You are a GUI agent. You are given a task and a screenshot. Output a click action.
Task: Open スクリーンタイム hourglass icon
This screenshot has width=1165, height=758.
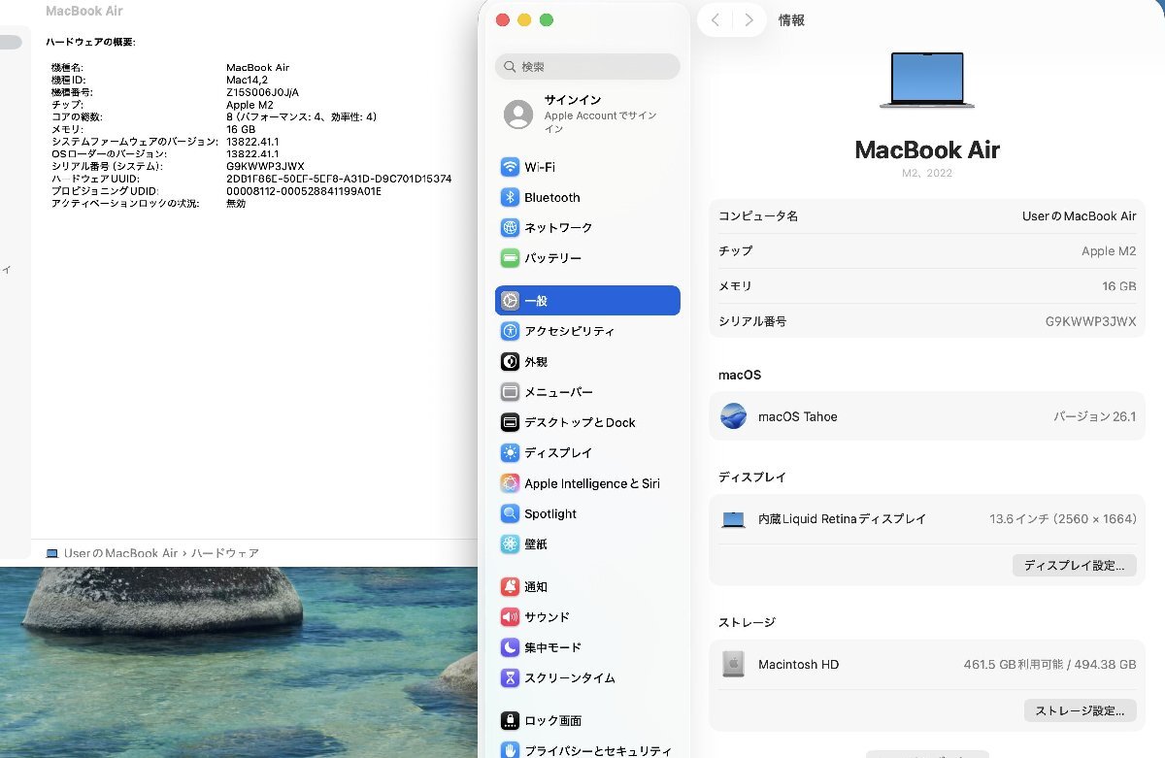[510, 678]
